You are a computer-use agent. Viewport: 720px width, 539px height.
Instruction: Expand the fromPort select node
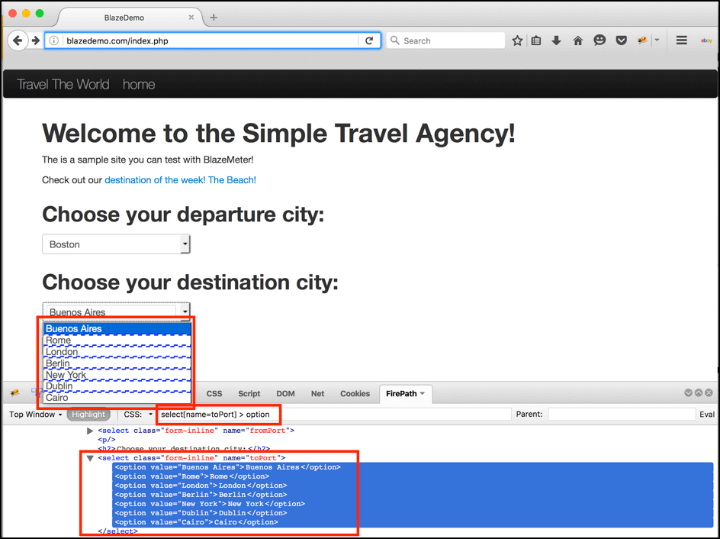point(91,431)
